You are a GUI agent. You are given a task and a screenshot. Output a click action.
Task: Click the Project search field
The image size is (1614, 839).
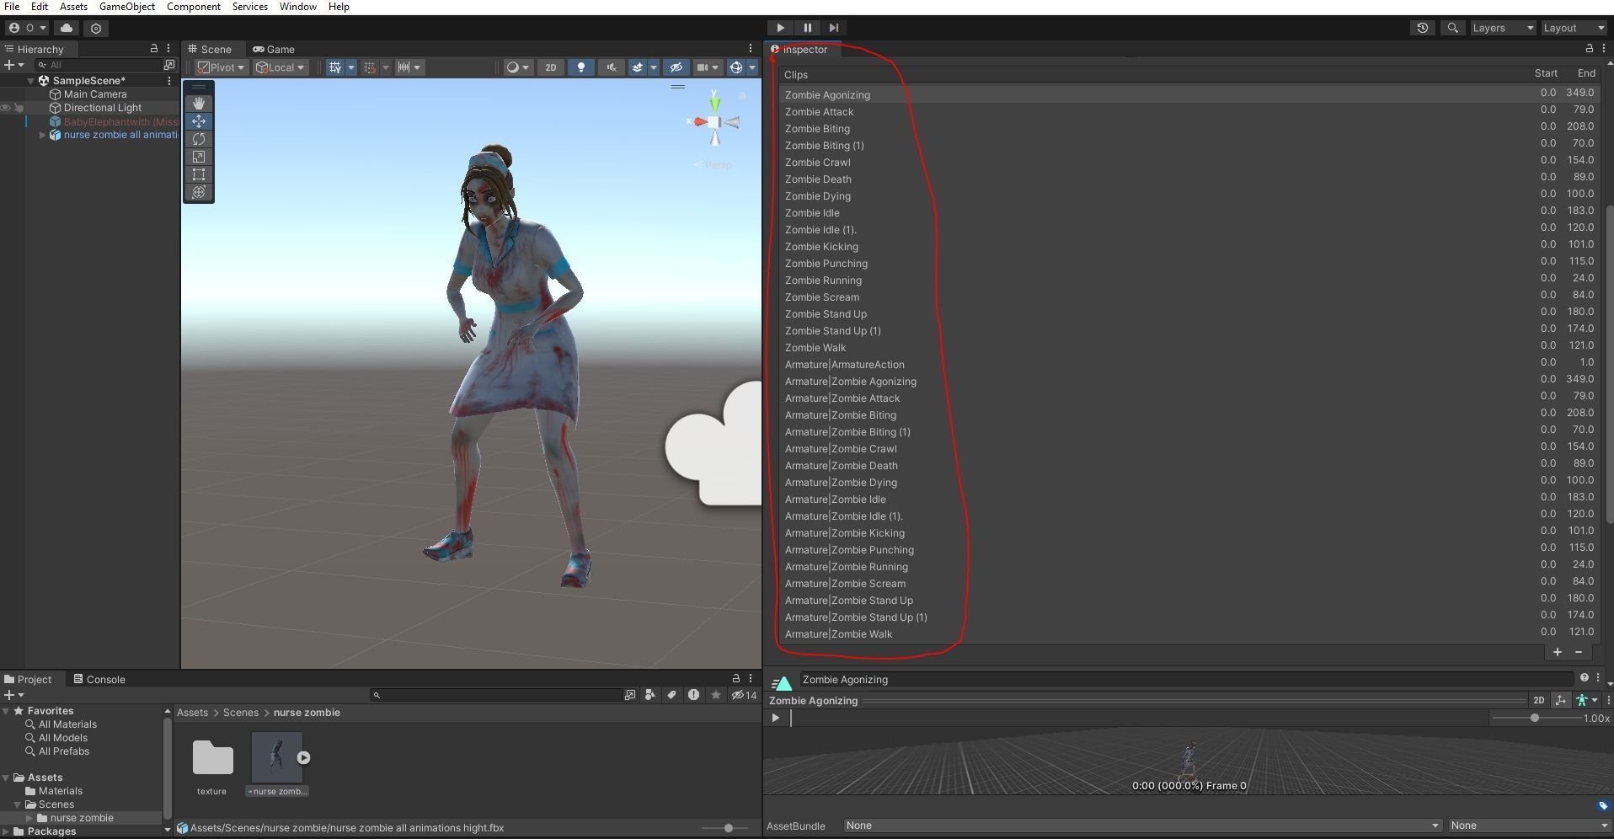click(497, 695)
